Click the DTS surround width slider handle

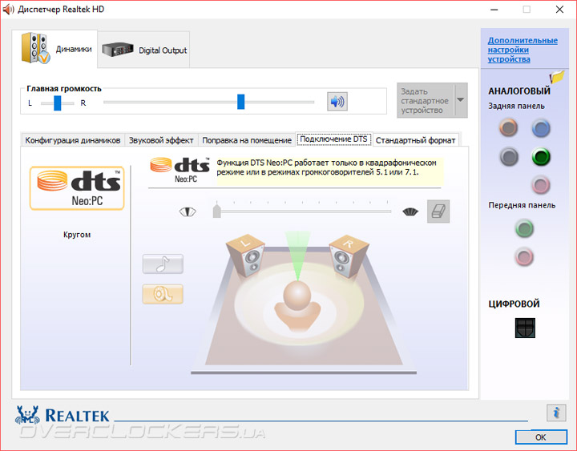coord(216,211)
